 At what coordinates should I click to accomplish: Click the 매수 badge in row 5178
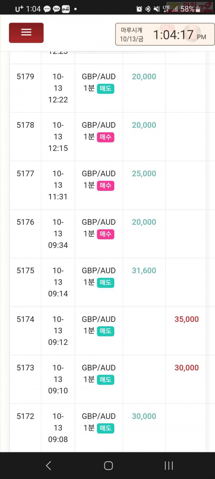105,137
